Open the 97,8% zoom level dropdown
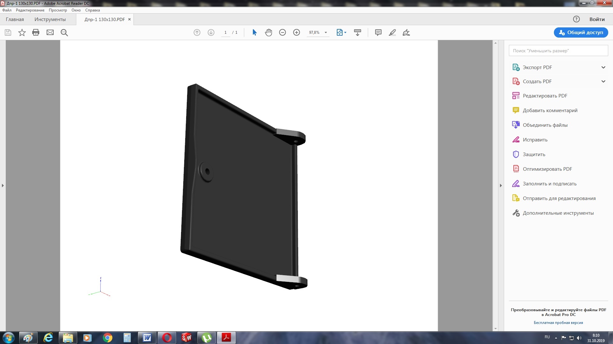Viewport: 613px width, 344px height. pos(326,32)
